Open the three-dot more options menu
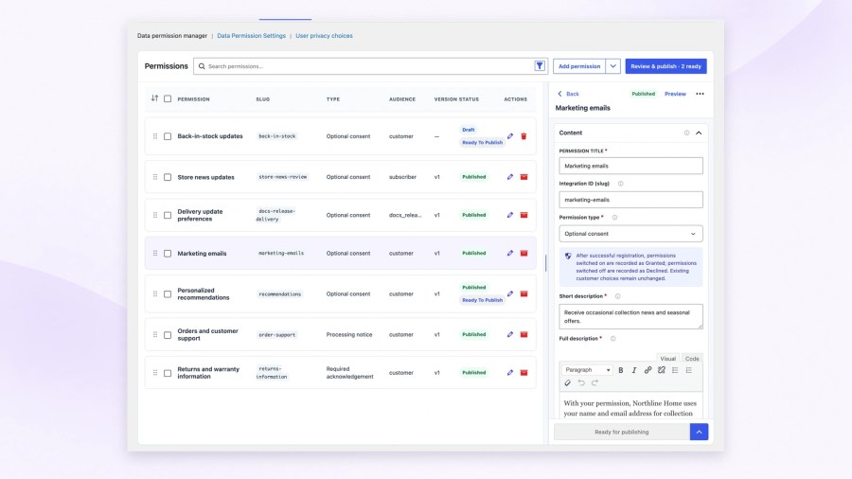This screenshot has height=479, width=852. [x=700, y=94]
